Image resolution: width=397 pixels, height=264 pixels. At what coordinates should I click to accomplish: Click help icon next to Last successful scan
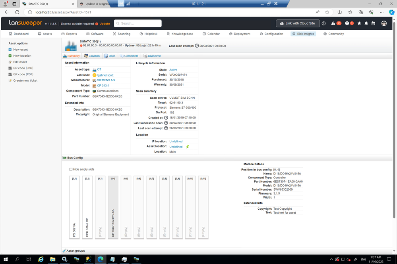point(166,123)
